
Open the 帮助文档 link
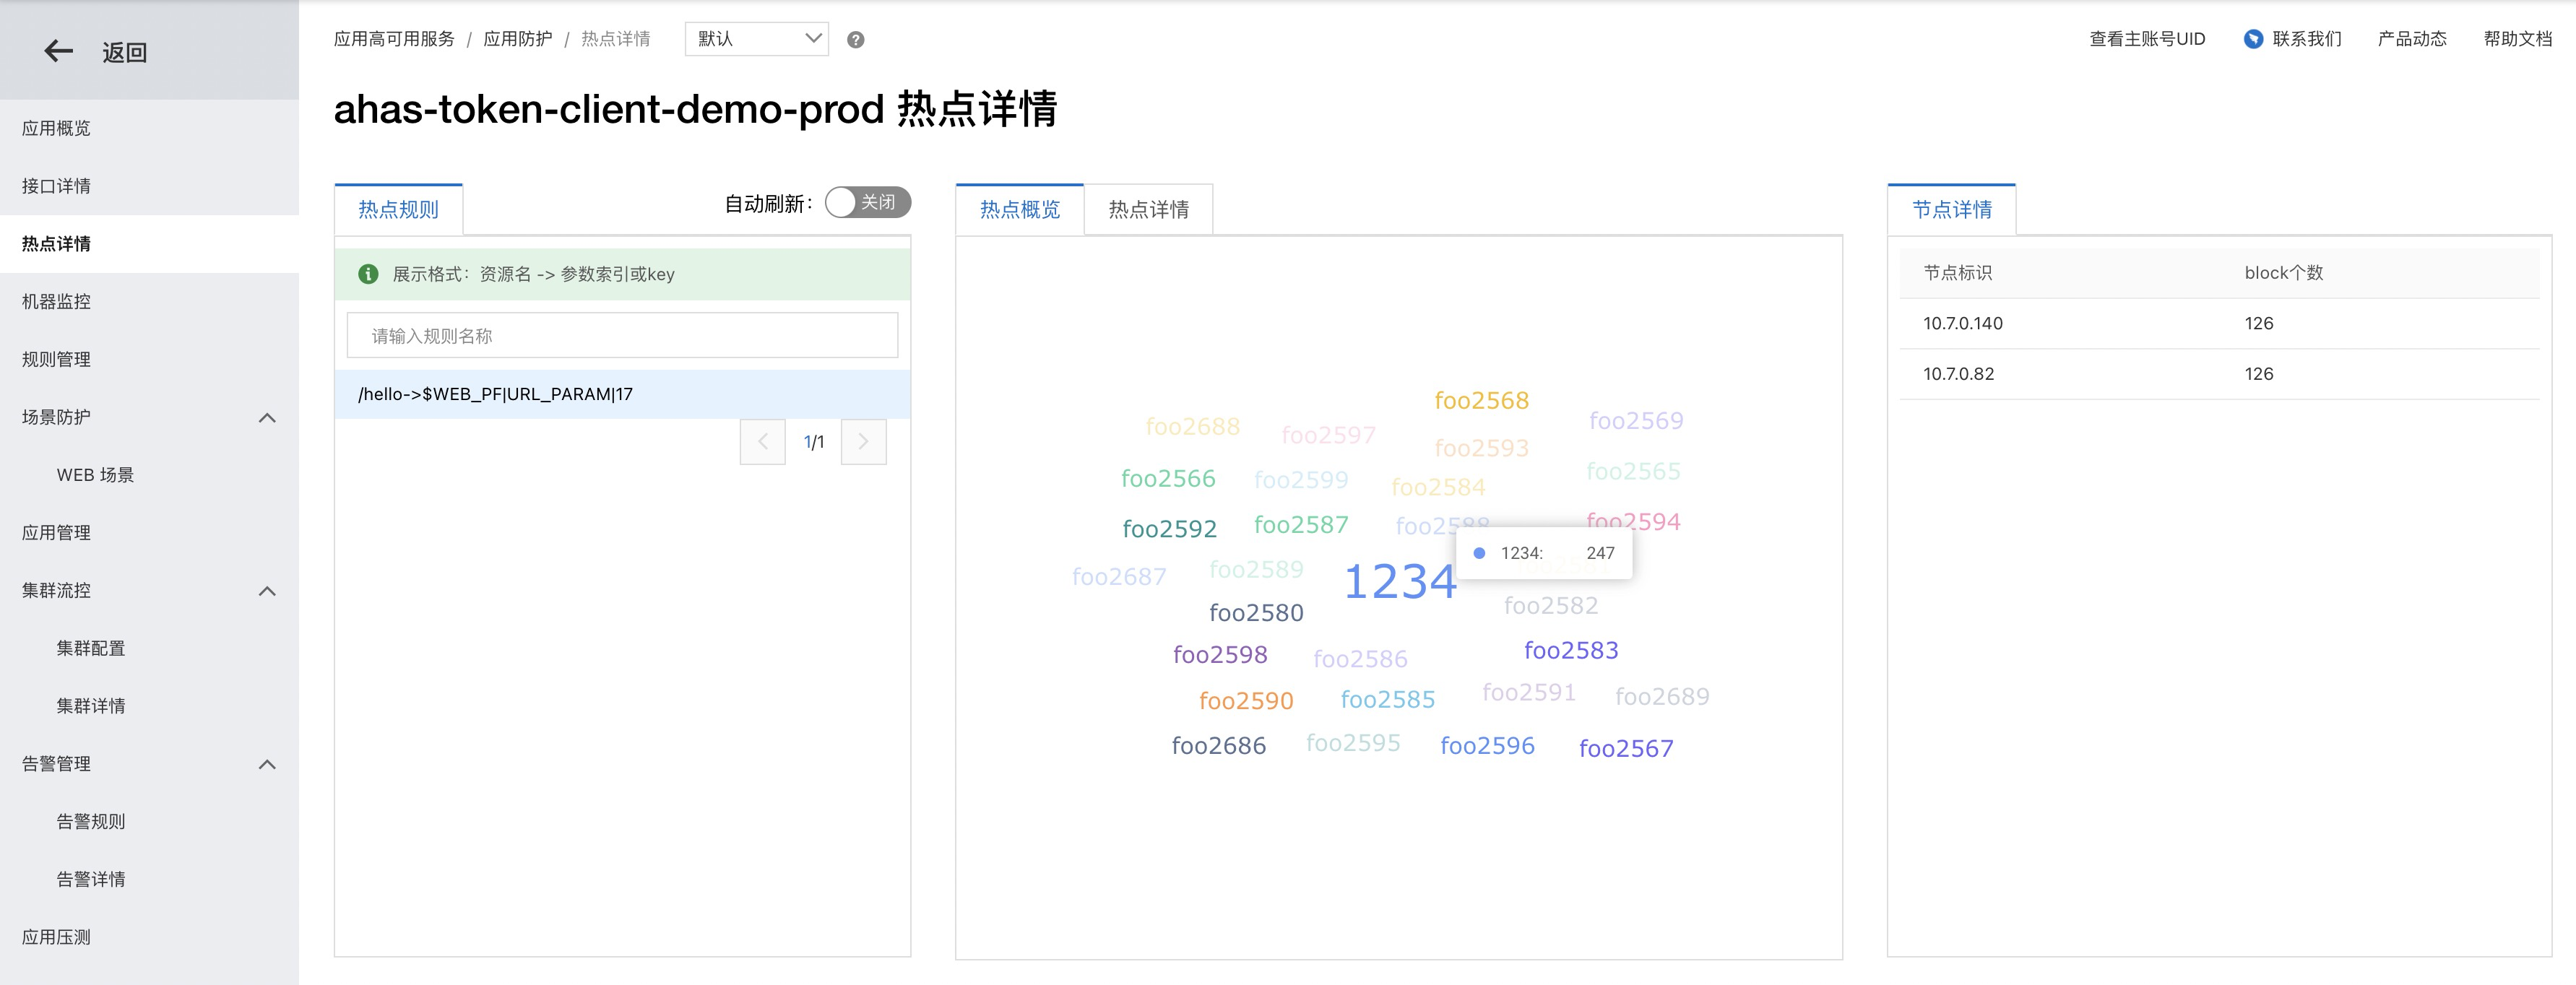click(2517, 39)
